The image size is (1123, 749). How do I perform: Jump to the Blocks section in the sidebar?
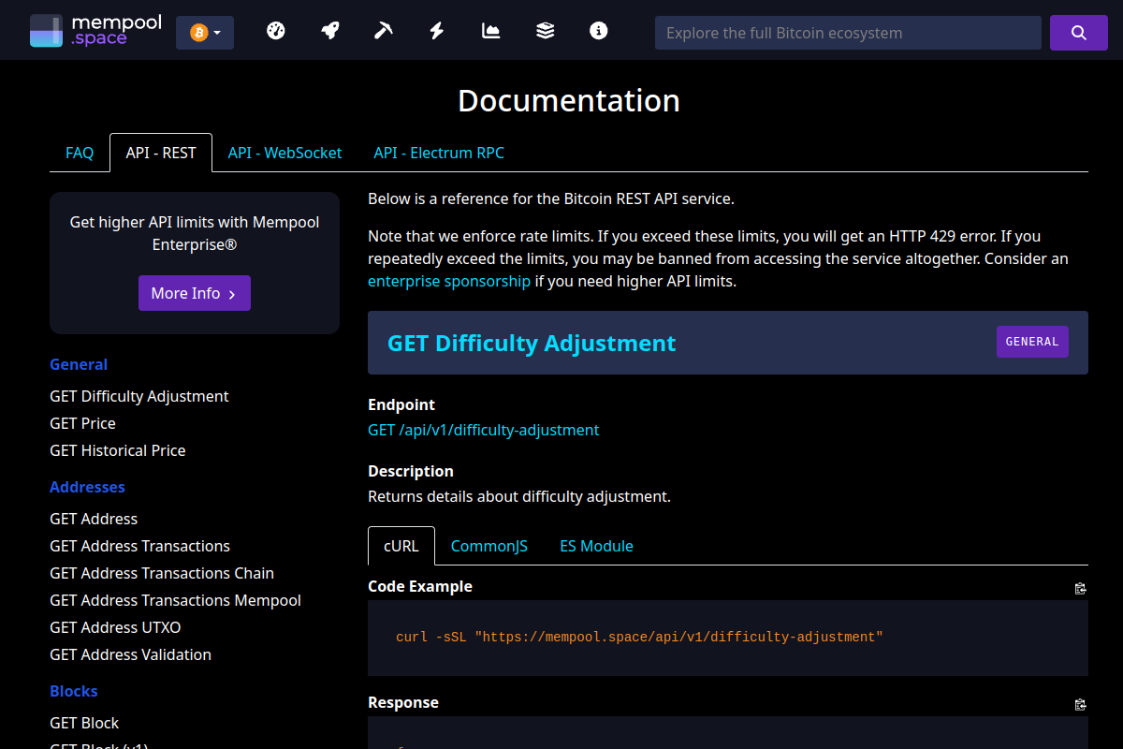[74, 691]
